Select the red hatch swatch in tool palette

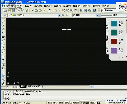(x=114, y=42)
